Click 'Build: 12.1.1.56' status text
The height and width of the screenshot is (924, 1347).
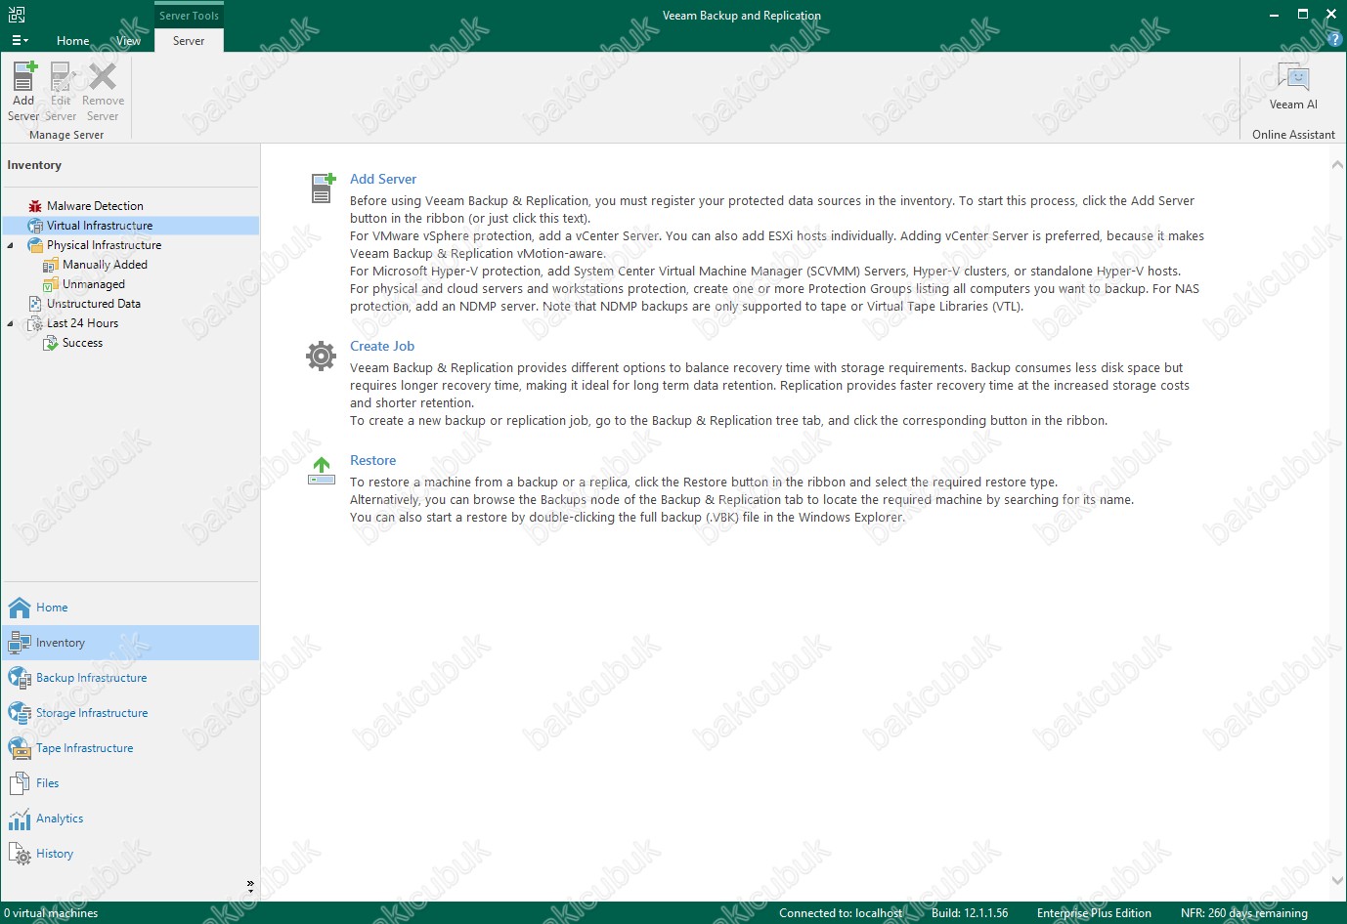970,913
